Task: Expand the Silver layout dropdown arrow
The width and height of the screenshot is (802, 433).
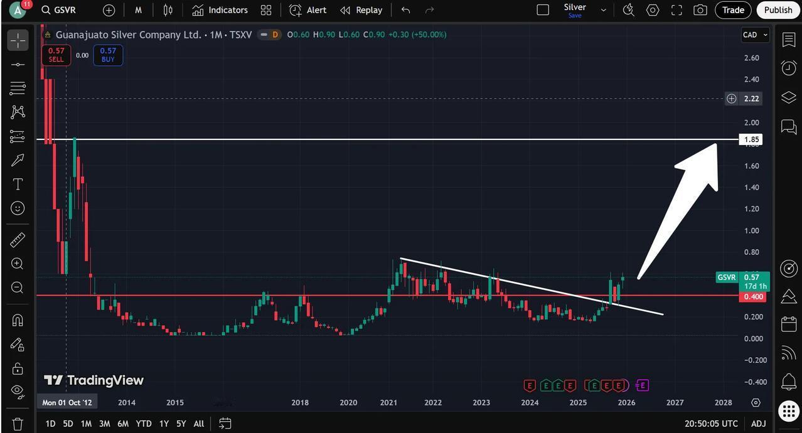Action: (x=603, y=10)
